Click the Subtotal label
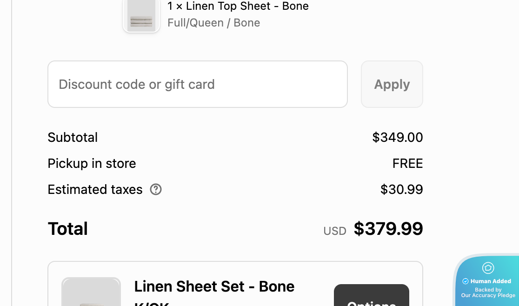Viewport: 519px width, 306px height. [73, 137]
